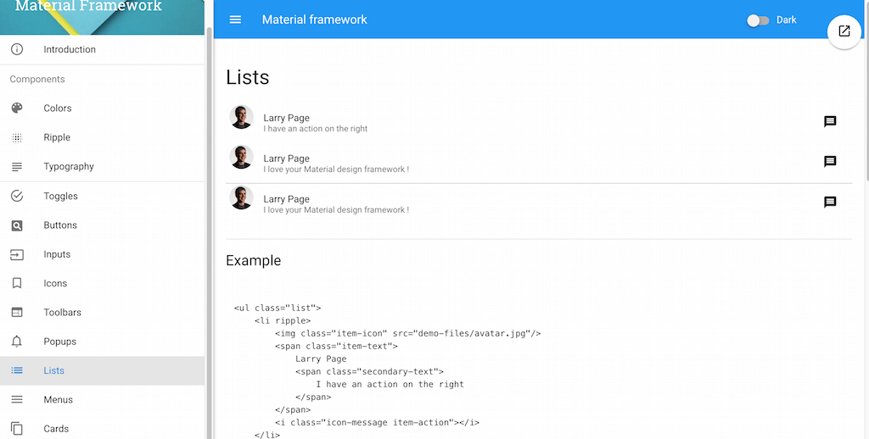This screenshot has width=869, height=439.
Task: Click the Popups bell icon
Action: pyautogui.click(x=17, y=342)
